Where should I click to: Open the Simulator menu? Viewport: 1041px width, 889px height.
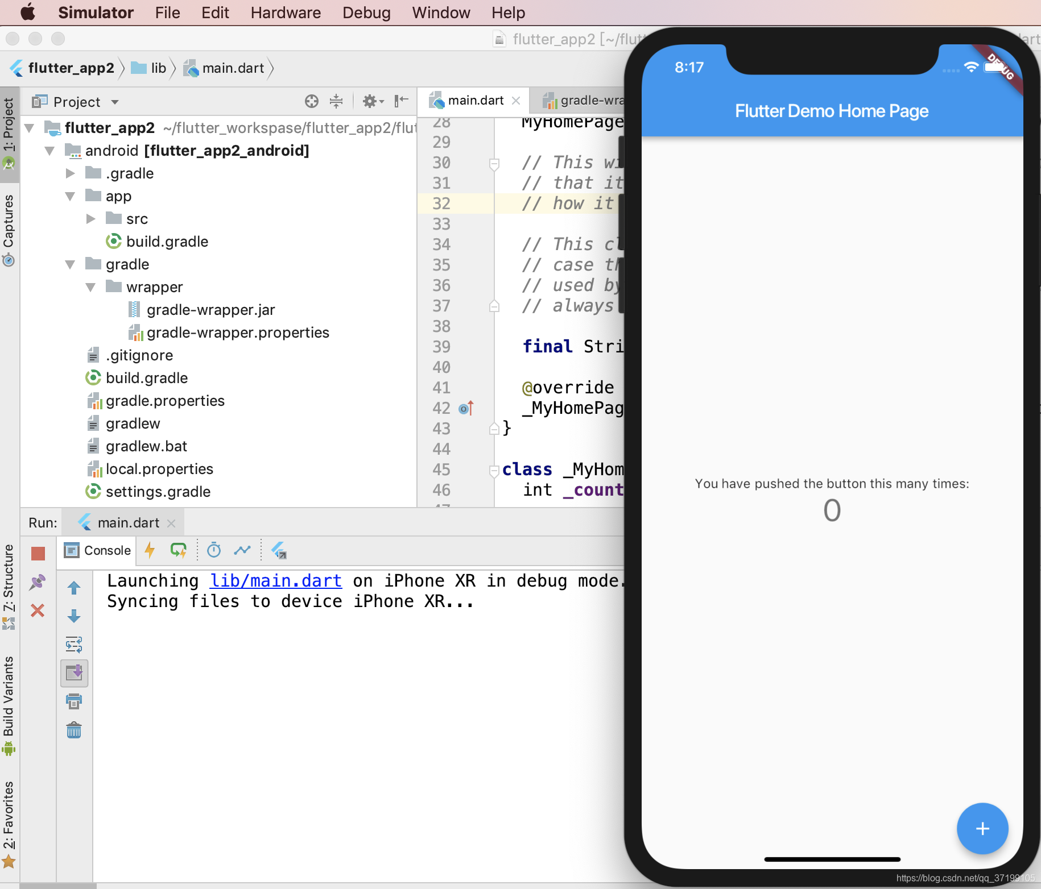coord(96,13)
